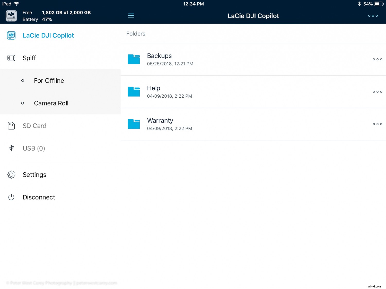
Task: Click the SD Card icon in sidebar
Action: [x=11, y=126]
